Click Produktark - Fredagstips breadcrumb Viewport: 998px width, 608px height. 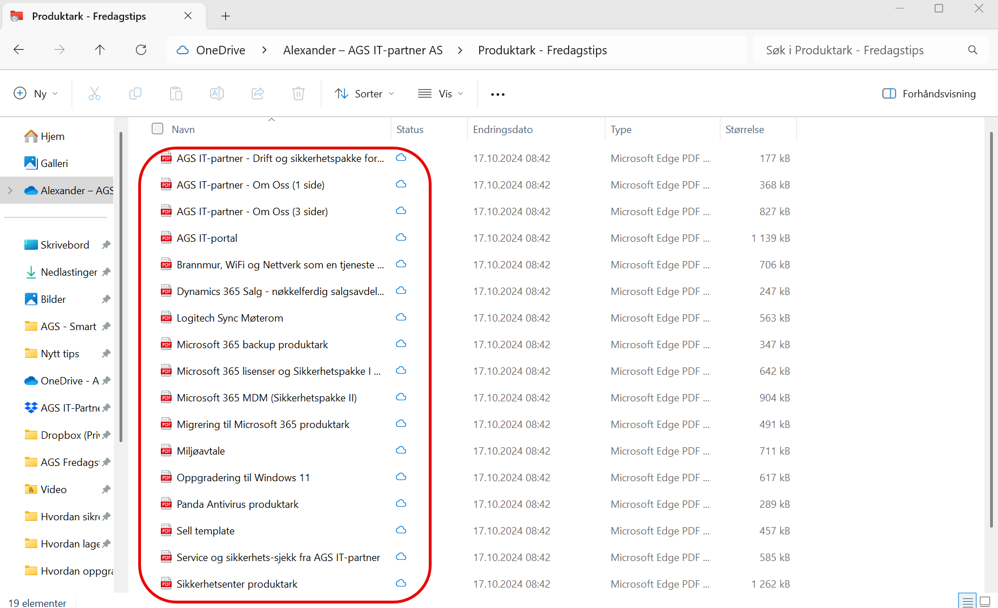542,50
